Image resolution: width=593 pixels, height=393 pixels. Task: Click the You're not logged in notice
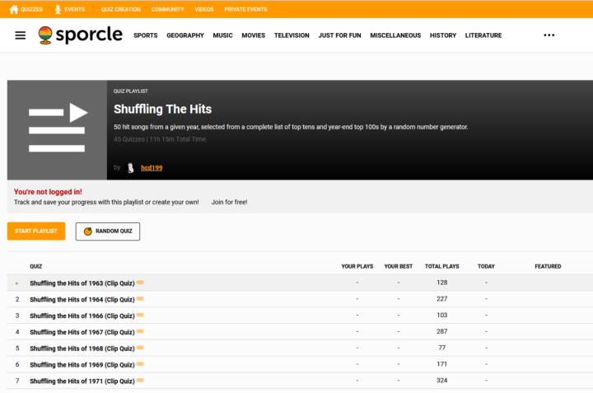click(48, 192)
